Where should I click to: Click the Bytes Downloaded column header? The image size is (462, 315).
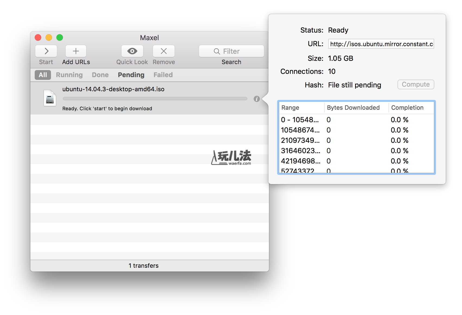pos(357,108)
